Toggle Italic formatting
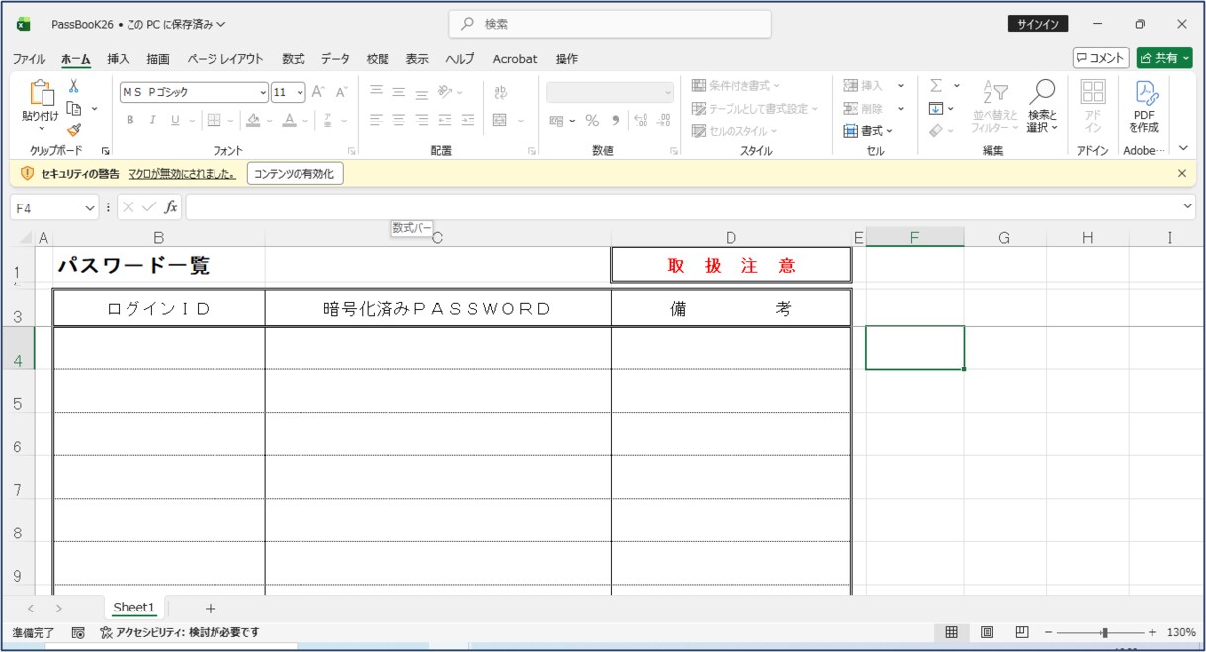Image resolution: width=1206 pixels, height=652 pixels. [x=152, y=121]
